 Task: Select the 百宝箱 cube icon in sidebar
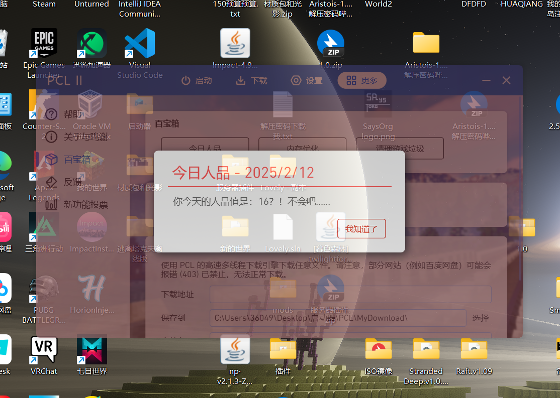(51, 159)
